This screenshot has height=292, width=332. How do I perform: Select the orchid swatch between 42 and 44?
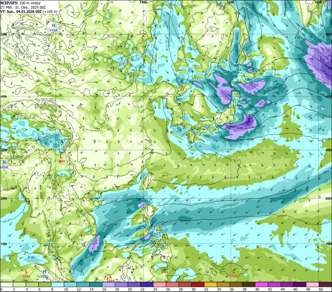pos(274,284)
